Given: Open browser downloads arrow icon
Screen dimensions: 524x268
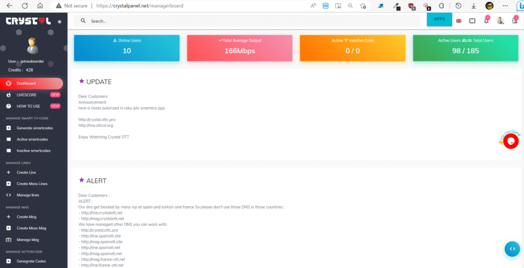Looking at the screenshot, I should click(473, 6).
